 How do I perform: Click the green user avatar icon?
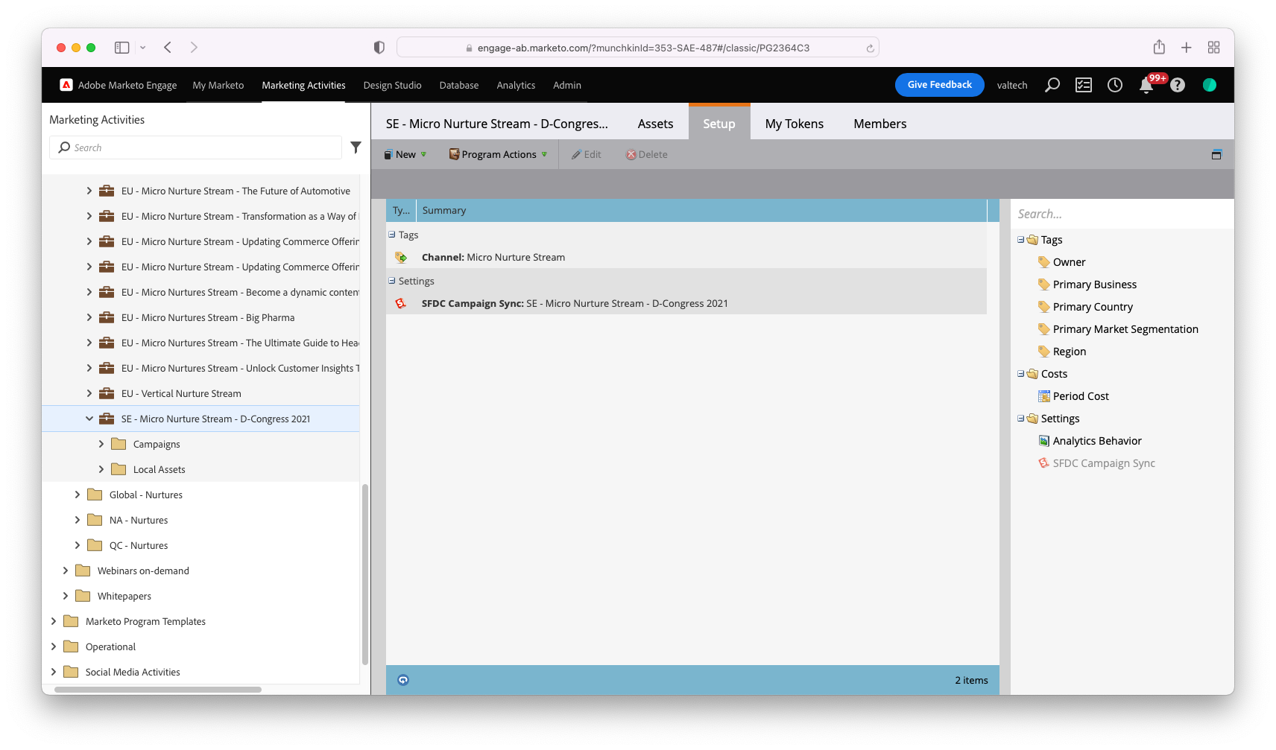click(1210, 85)
